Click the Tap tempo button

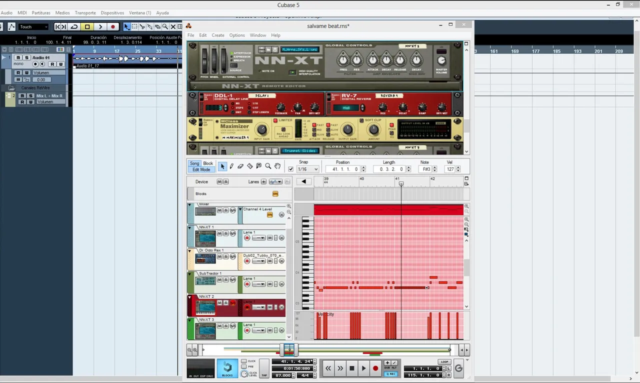pyautogui.click(x=264, y=368)
